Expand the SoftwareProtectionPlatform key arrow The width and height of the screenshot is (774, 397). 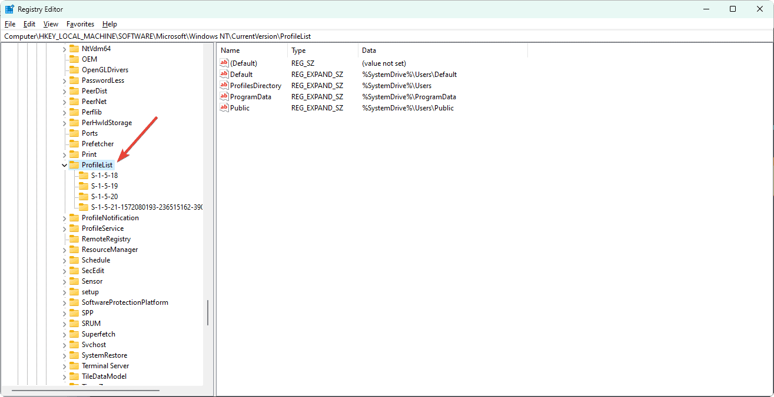tap(65, 302)
